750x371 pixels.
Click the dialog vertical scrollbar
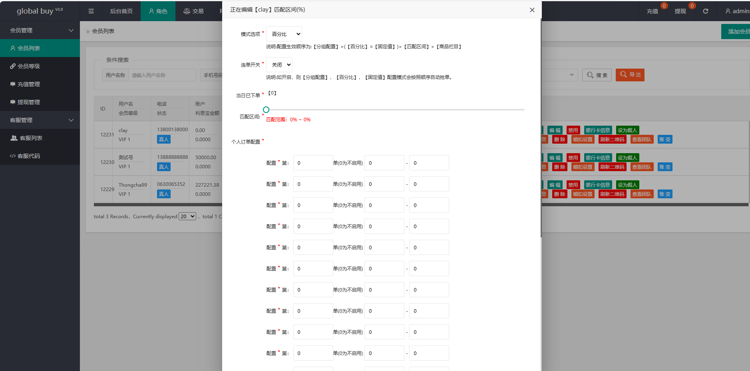tap(541, 128)
